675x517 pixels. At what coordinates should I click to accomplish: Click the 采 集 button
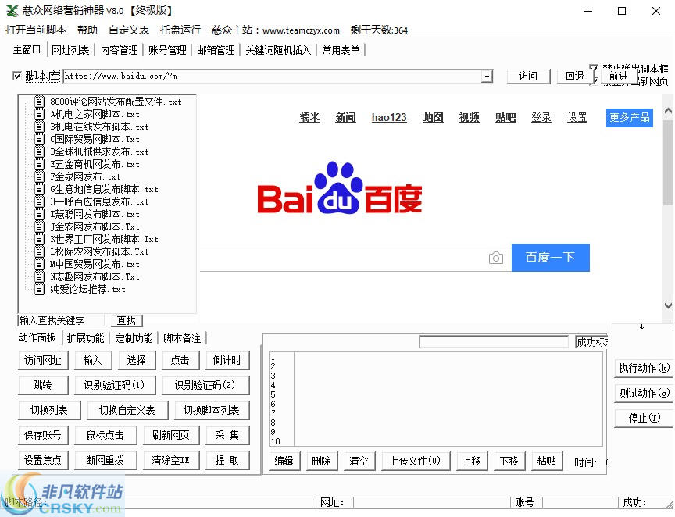coord(227,435)
